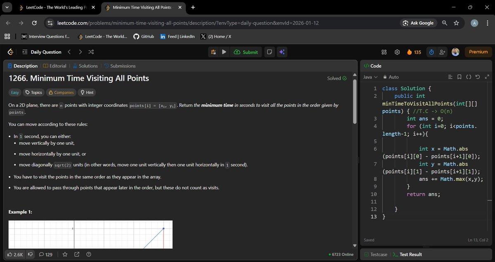
Task: Go to the next daily question
Action: pos(80,52)
